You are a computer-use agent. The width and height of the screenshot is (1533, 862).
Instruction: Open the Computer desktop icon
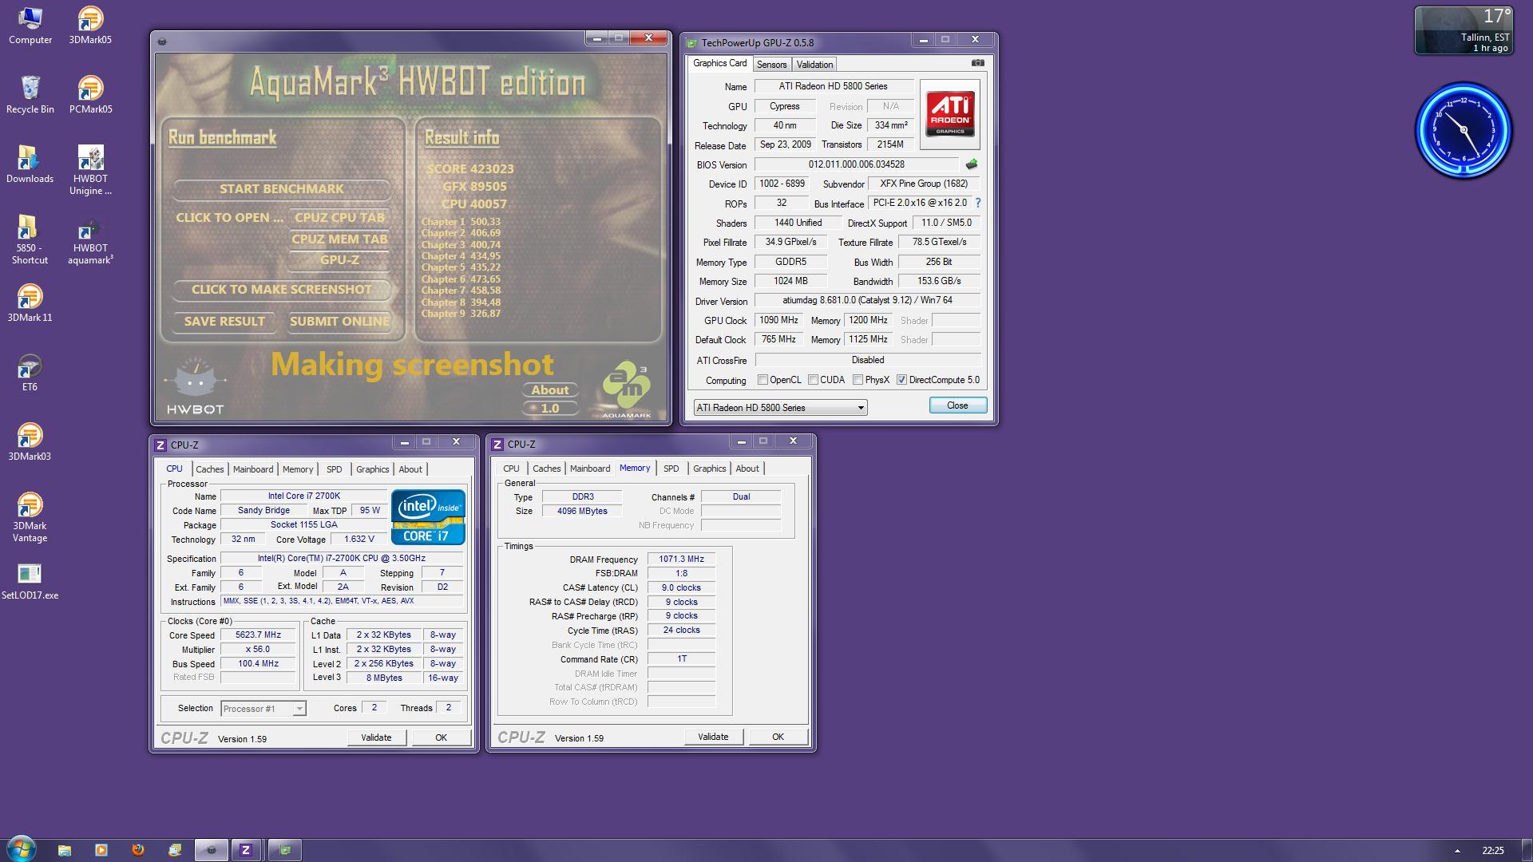coord(30,26)
